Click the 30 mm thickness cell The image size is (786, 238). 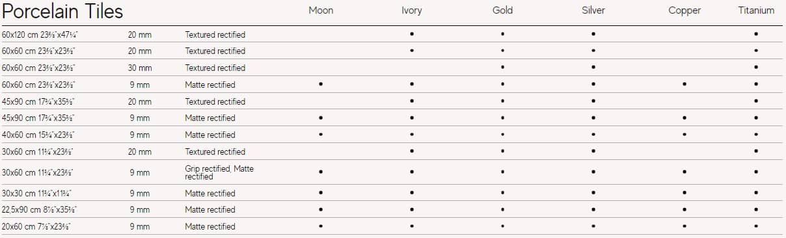pos(140,68)
